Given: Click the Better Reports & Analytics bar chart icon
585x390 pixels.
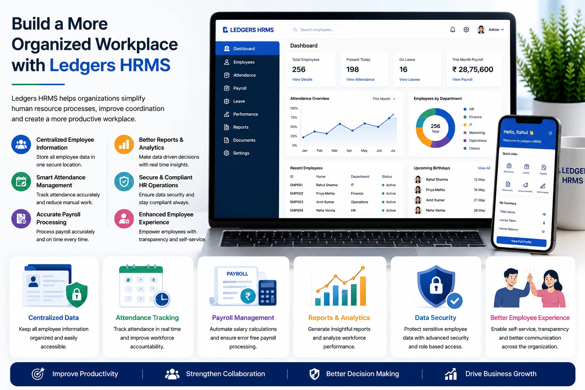Looking at the screenshot, I should pos(124,145).
